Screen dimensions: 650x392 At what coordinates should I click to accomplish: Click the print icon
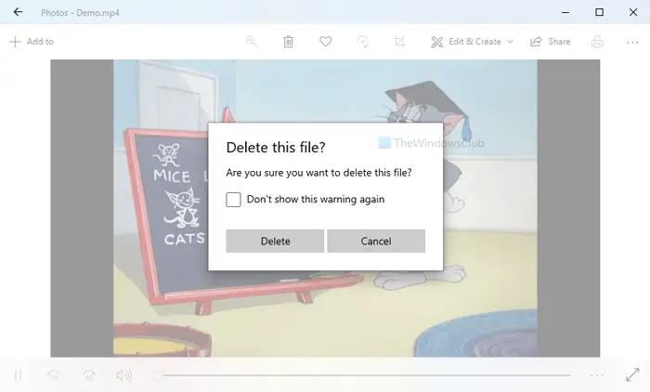point(597,42)
